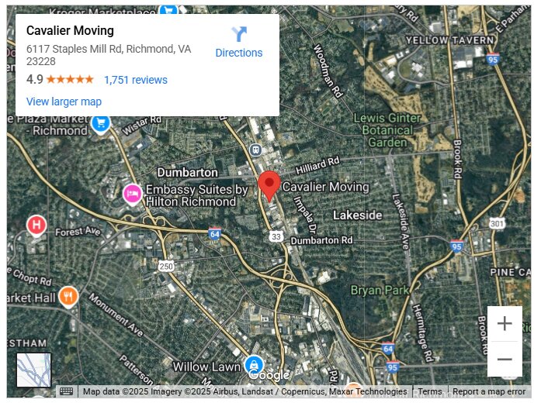The width and height of the screenshot is (541, 403).
Task: Toggle map layer using the thumbnail
Action: tap(34, 370)
